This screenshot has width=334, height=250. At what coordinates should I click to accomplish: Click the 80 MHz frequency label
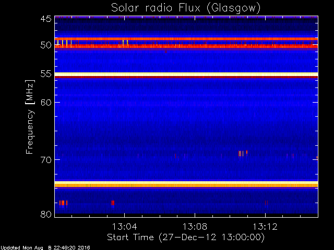[x=46, y=214]
